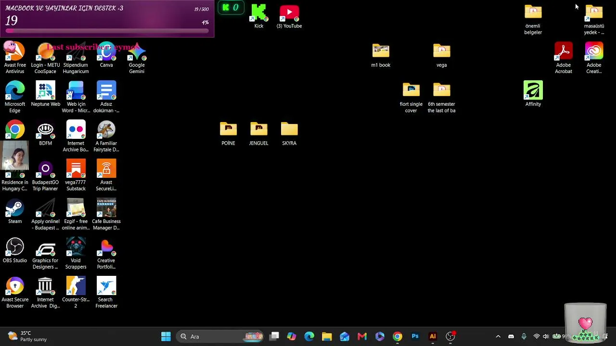Select the masaüstü yedek folder shortcut

[594, 18]
